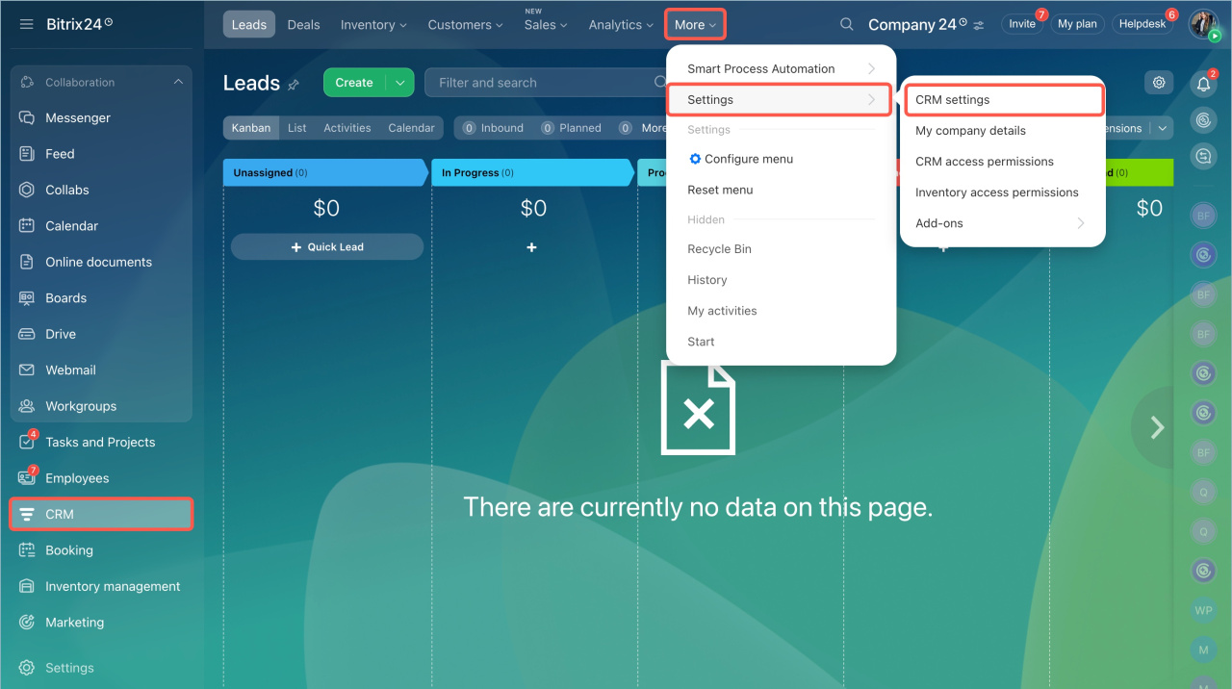
Task: Select the Leads tab
Action: pos(249,25)
